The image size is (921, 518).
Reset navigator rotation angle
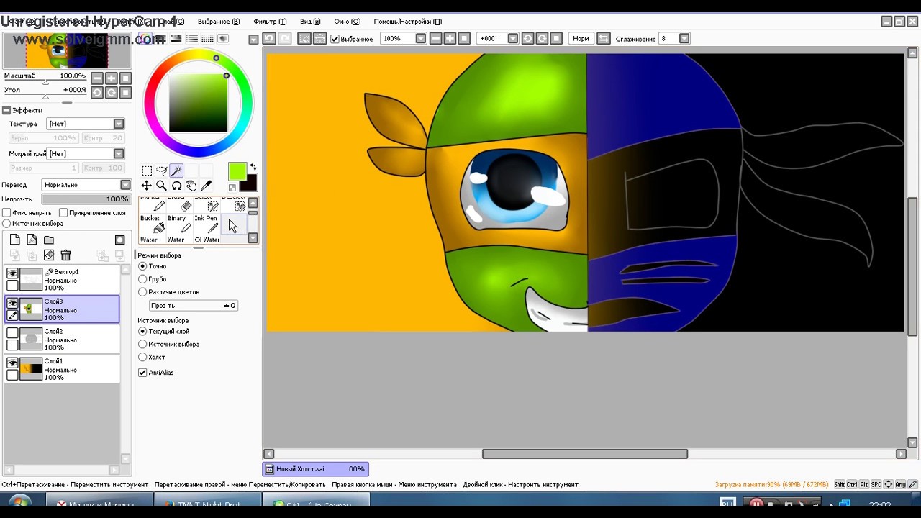[x=126, y=92]
